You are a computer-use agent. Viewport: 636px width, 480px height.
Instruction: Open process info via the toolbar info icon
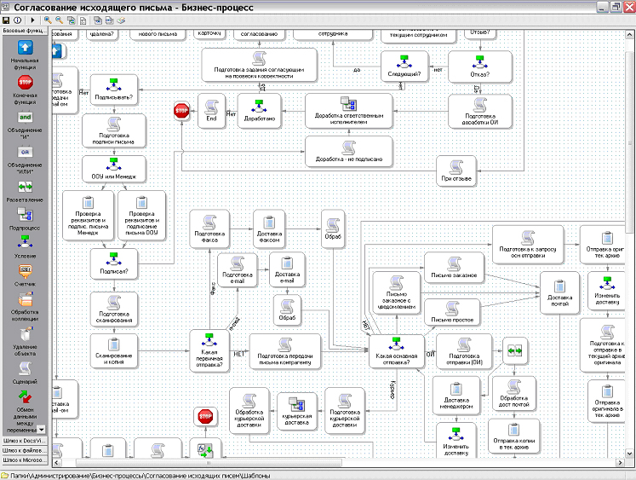18,18
